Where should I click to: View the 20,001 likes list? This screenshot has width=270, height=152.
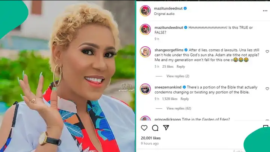pos(151,138)
